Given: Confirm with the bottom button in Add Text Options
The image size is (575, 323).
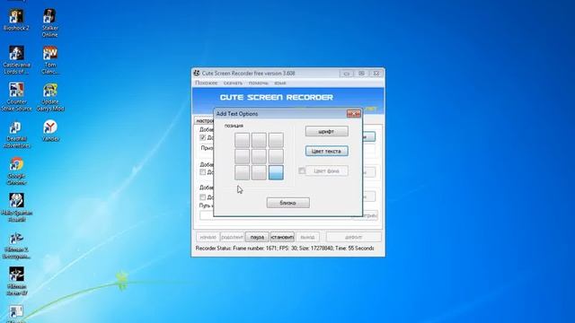Looking at the screenshot, I should click(x=287, y=203).
